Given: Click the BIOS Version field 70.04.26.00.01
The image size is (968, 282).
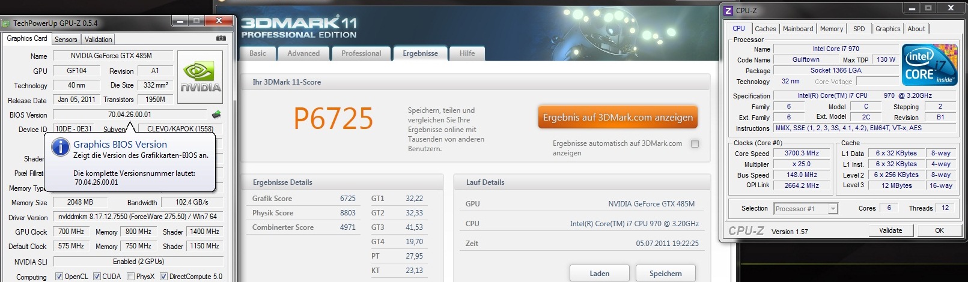Looking at the screenshot, I should (130, 115).
